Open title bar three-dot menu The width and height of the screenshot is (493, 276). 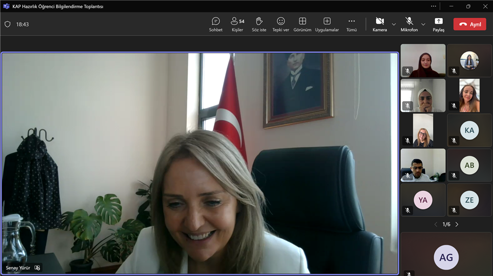433,6
